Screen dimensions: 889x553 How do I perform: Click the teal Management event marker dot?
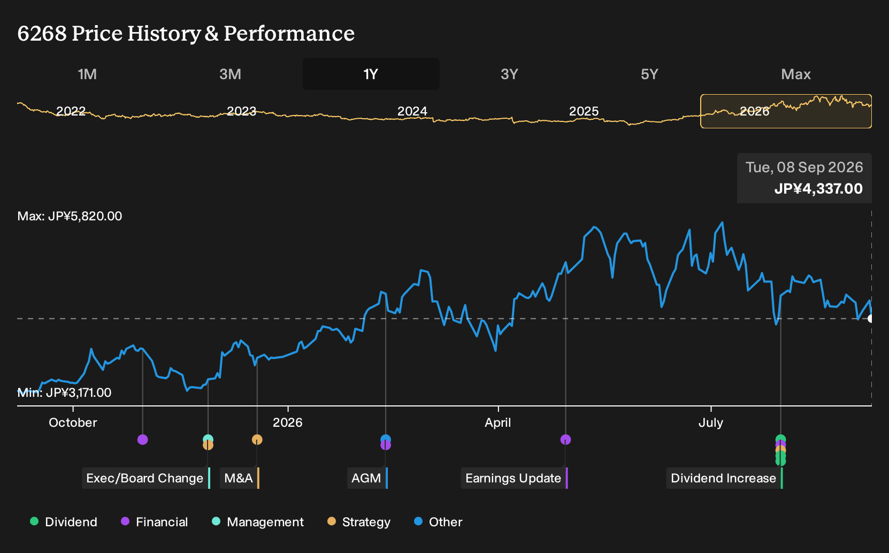[208, 439]
